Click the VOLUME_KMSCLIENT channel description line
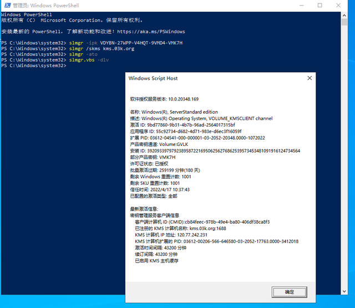355x308 pixels. 201,118
